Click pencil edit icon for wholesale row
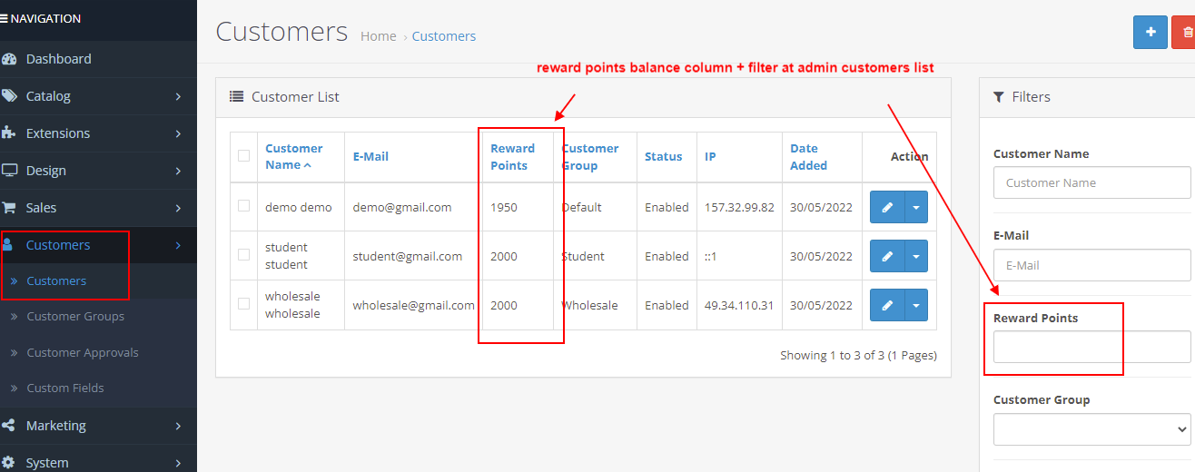The height and width of the screenshot is (472, 1195). [x=887, y=305]
